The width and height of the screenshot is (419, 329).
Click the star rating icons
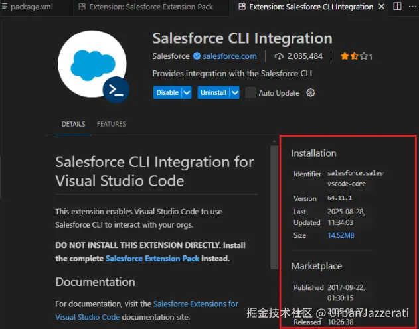(x=353, y=56)
